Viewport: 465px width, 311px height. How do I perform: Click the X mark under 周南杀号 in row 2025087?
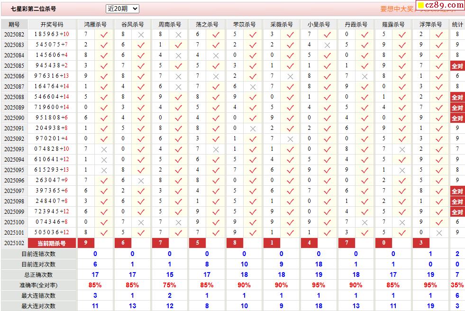pyautogui.click(x=178, y=87)
